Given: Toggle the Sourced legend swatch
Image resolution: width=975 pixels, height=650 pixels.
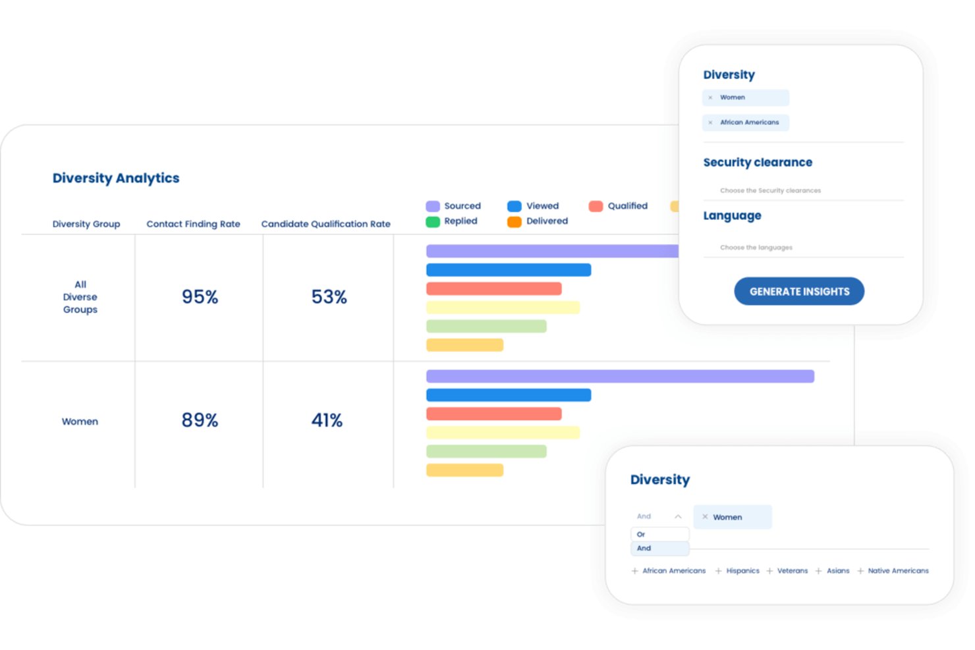Looking at the screenshot, I should [433, 206].
